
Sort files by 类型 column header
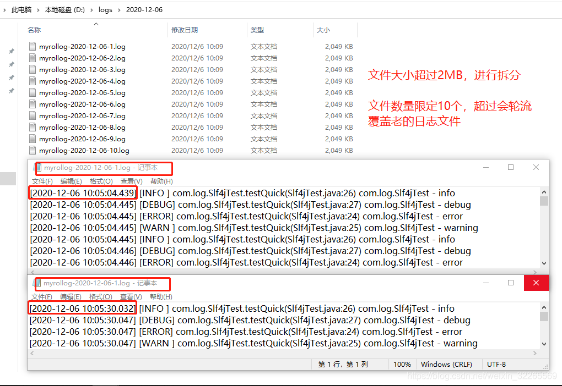[257, 30]
